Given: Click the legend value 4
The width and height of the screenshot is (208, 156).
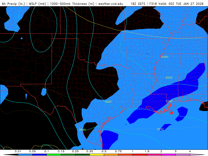Looking at the screenshot, I should pos(190,151).
